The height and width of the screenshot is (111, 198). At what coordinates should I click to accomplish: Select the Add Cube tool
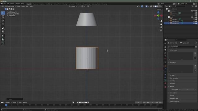pos(3,43)
